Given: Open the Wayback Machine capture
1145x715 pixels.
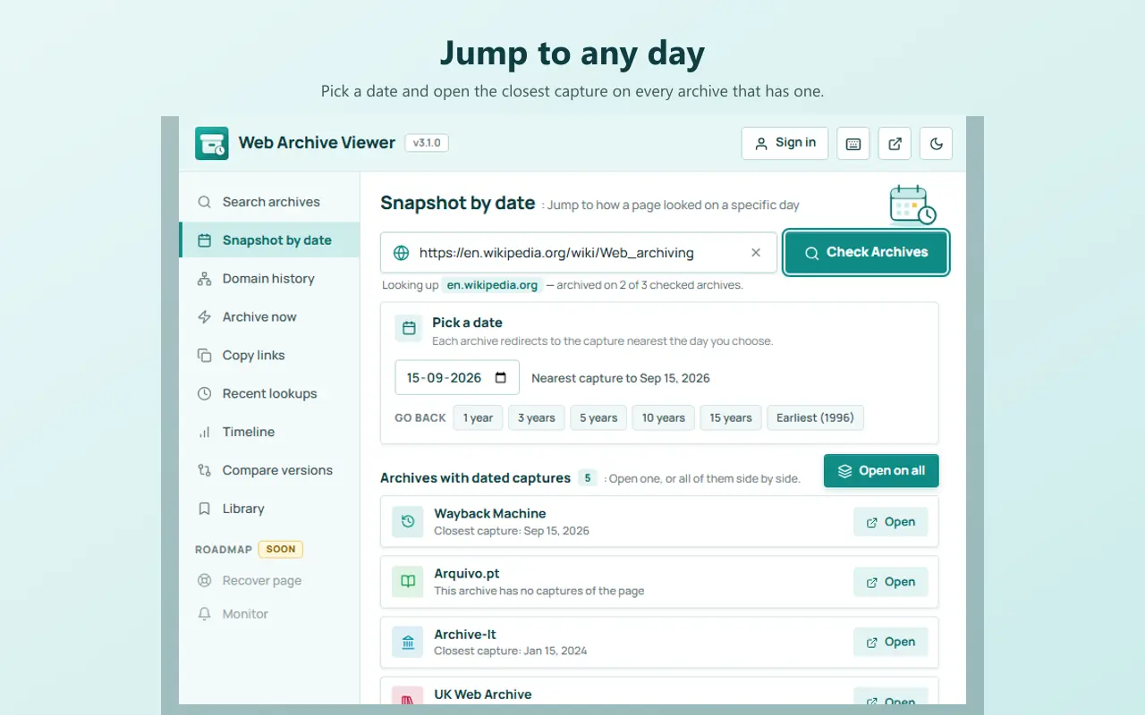Looking at the screenshot, I should click(x=890, y=522).
